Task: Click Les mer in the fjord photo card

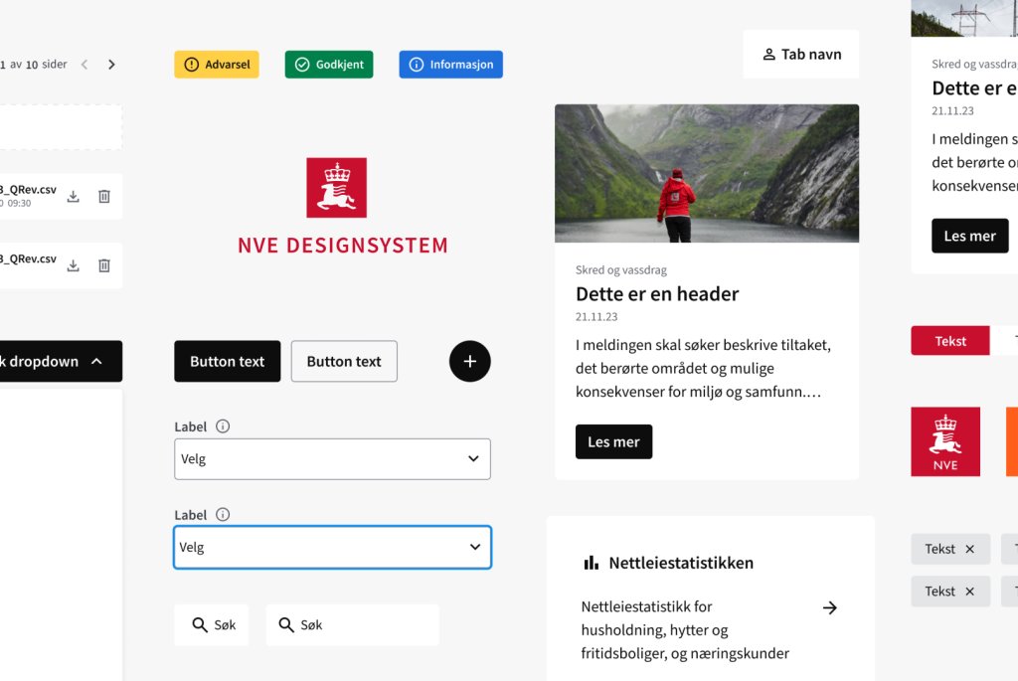Action: 613,441
